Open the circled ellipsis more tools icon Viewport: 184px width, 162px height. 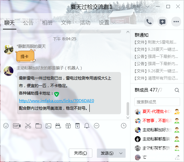pyautogui.click(x=97, y=126)
